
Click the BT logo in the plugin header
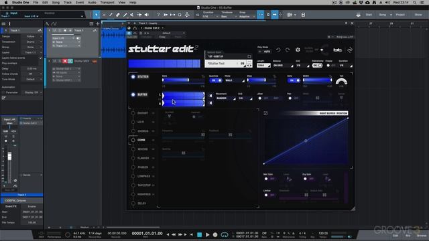click(338, 50)
